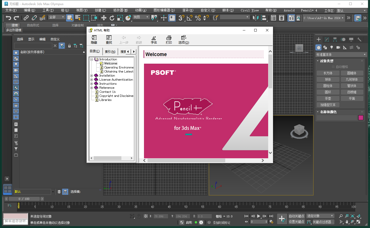Click the X coordinate input field
The width and height of the screenshot is (370, 228).
tap(160, 216)
